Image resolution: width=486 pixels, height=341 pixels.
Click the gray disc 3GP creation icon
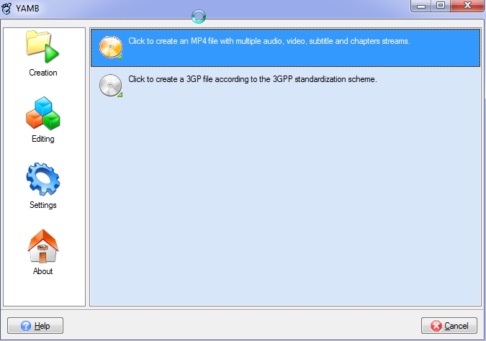[111, 86]
